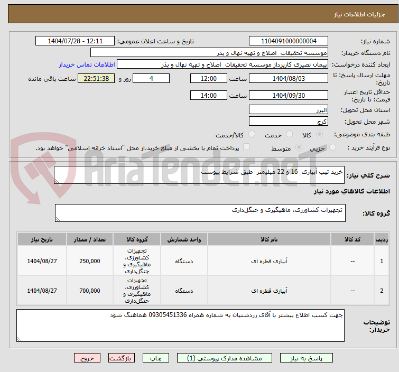Click the row number 2 cell
Image resolution: width=399 pixels, height=372 pixels.
pos(382,291)
